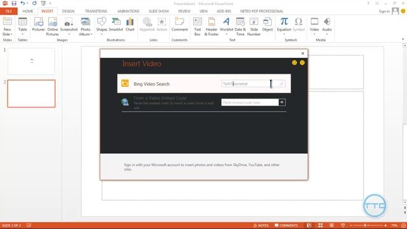Start Slide Show from status bar
407x229 pixels.
343,225
